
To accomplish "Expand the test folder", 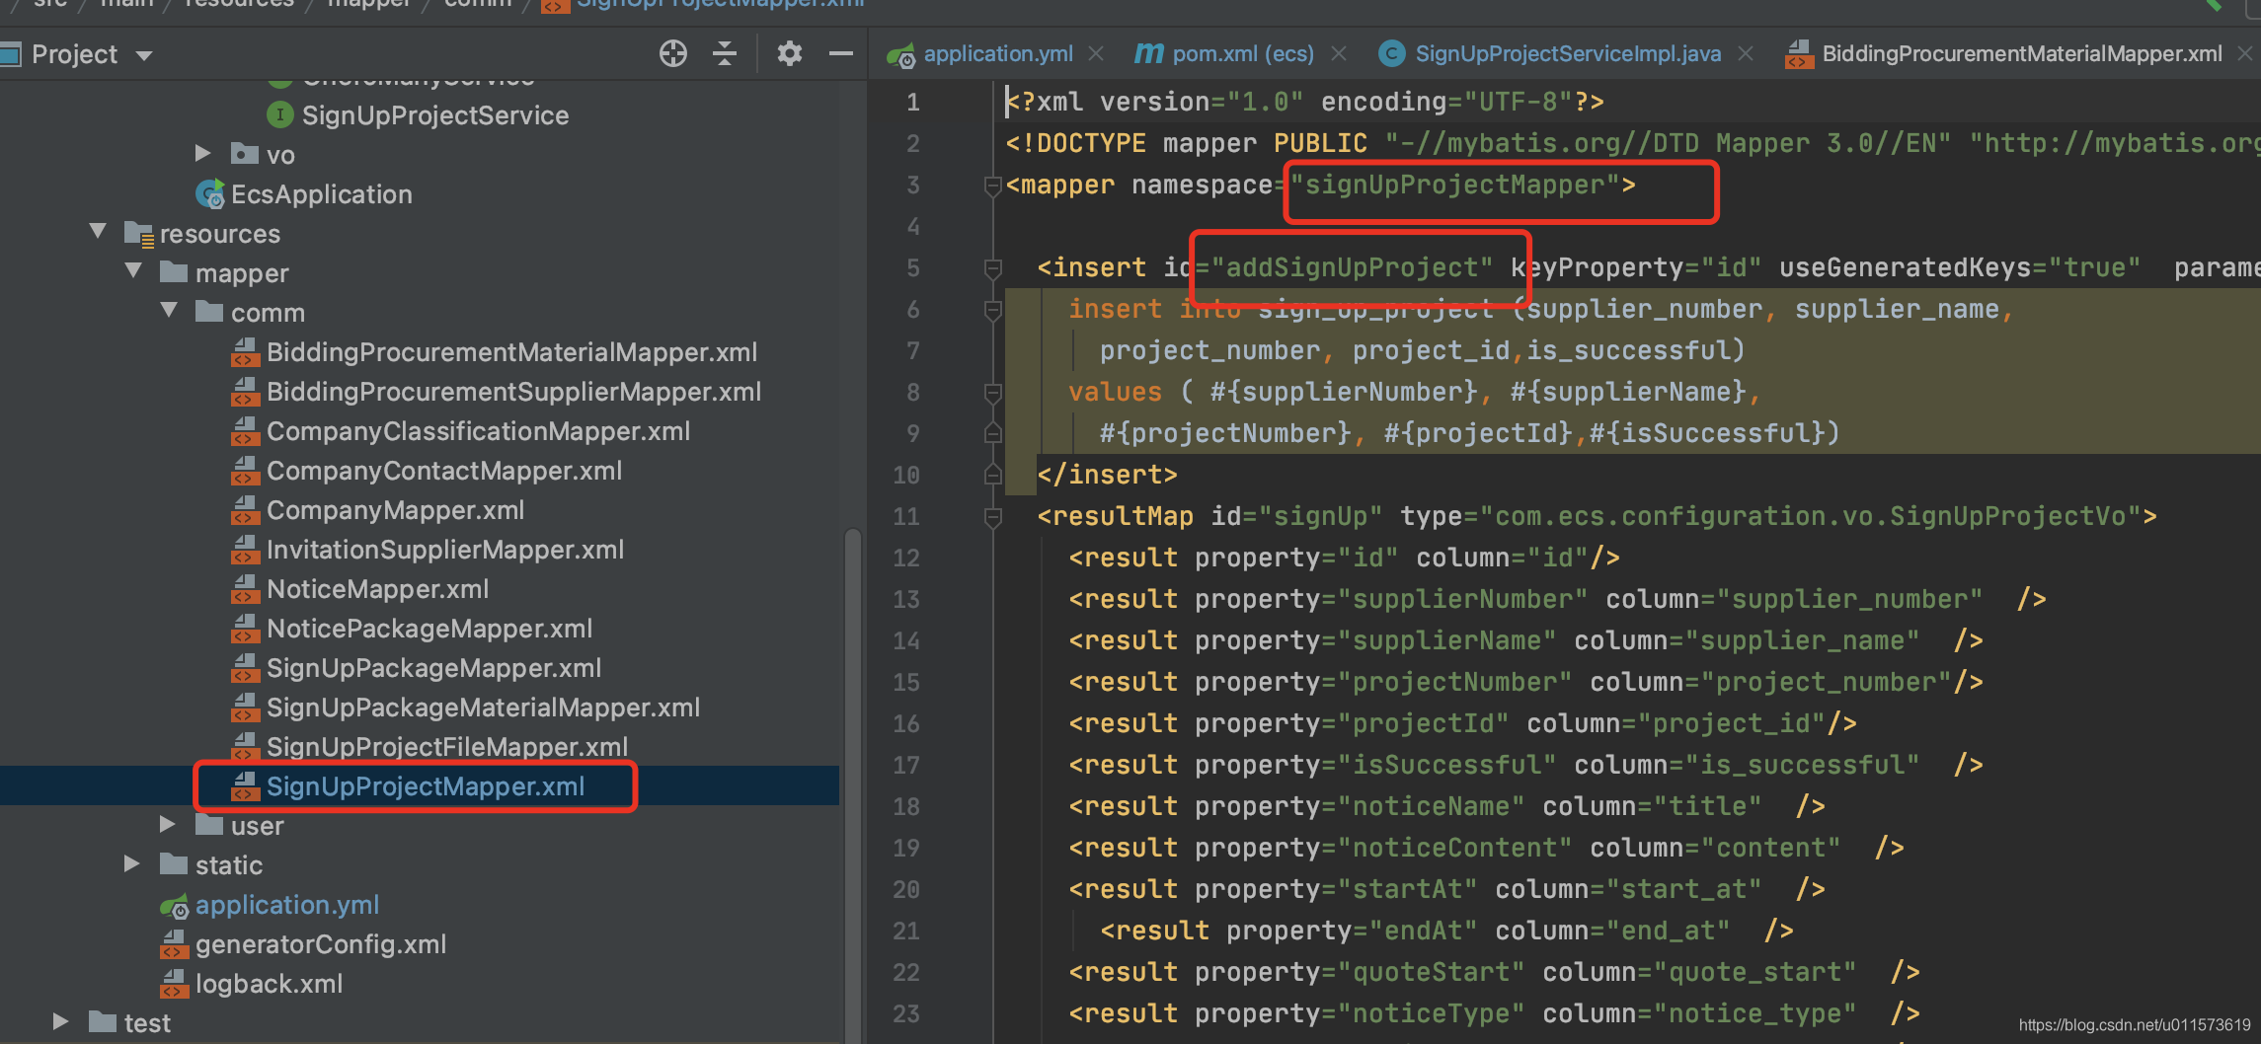I will click(60, 1022).
